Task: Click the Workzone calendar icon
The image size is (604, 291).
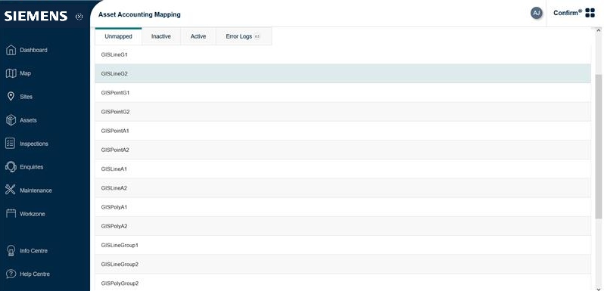Action: (11, 214)
